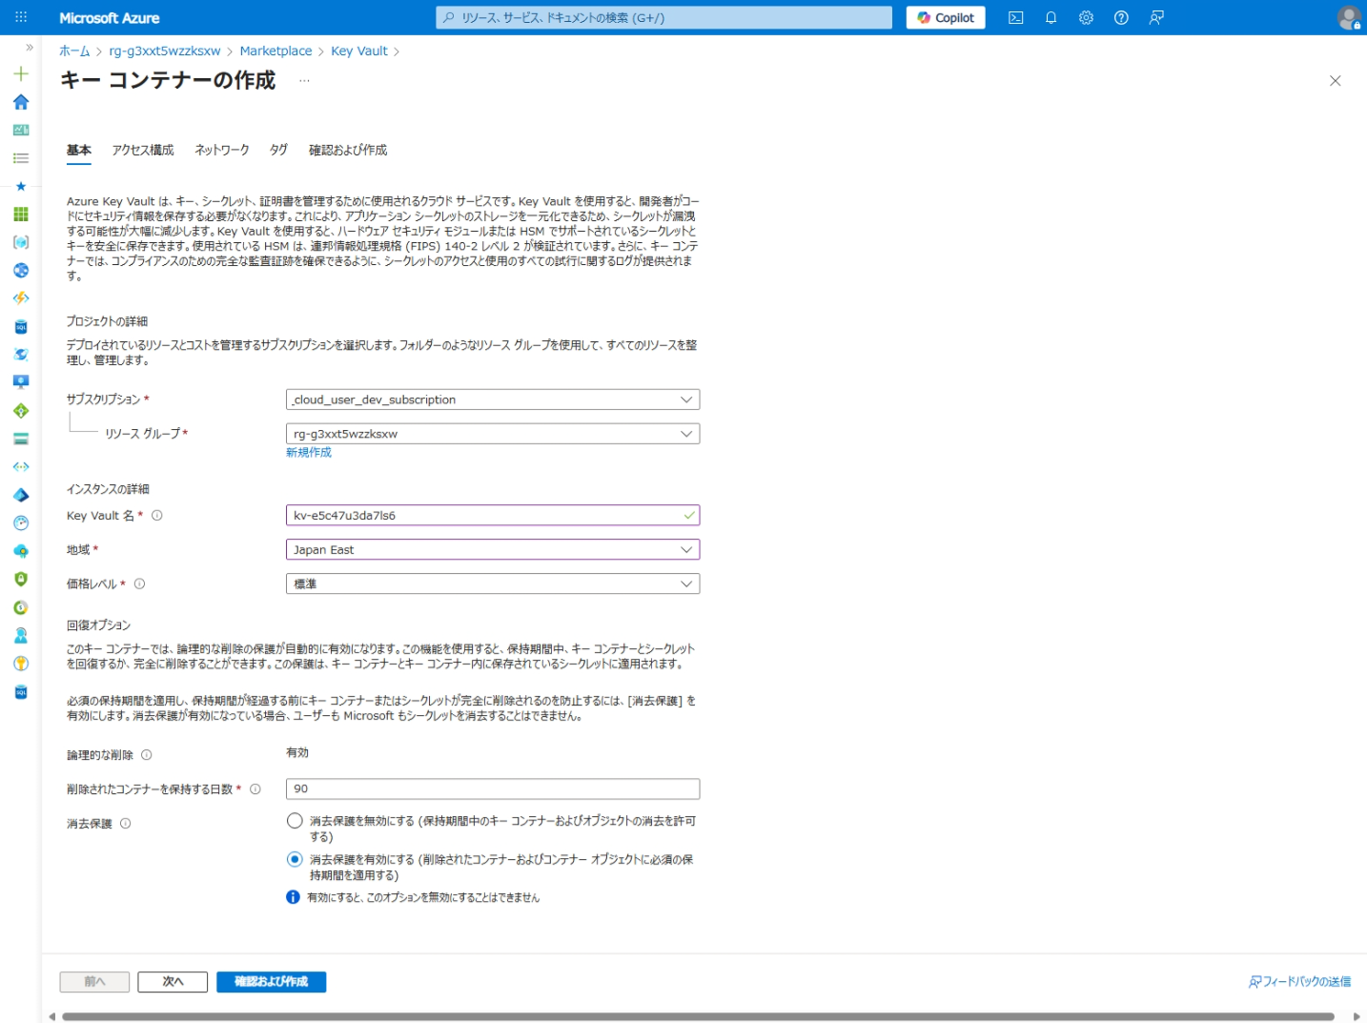Expand the サブスクリプション dropdown
This screenshot has height=1023, width=1367.
click(x=492, y=399)
